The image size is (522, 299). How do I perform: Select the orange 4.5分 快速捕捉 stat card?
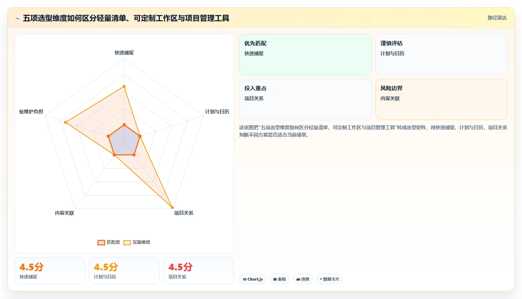(50, 271)
